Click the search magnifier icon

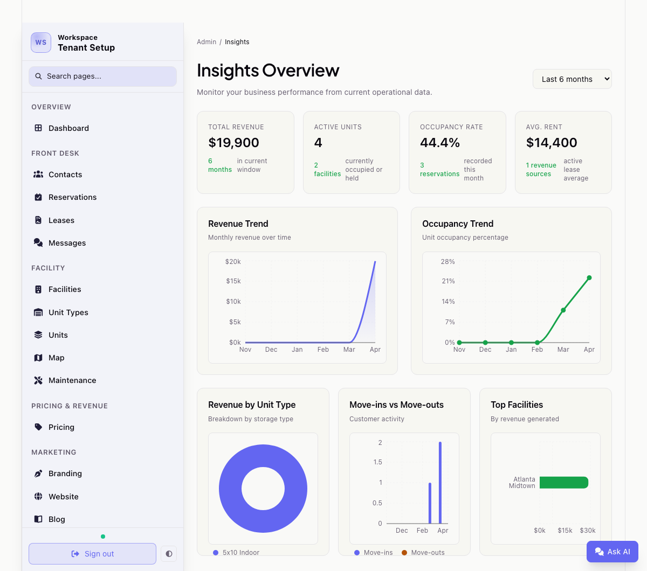(x=38, y=76)
